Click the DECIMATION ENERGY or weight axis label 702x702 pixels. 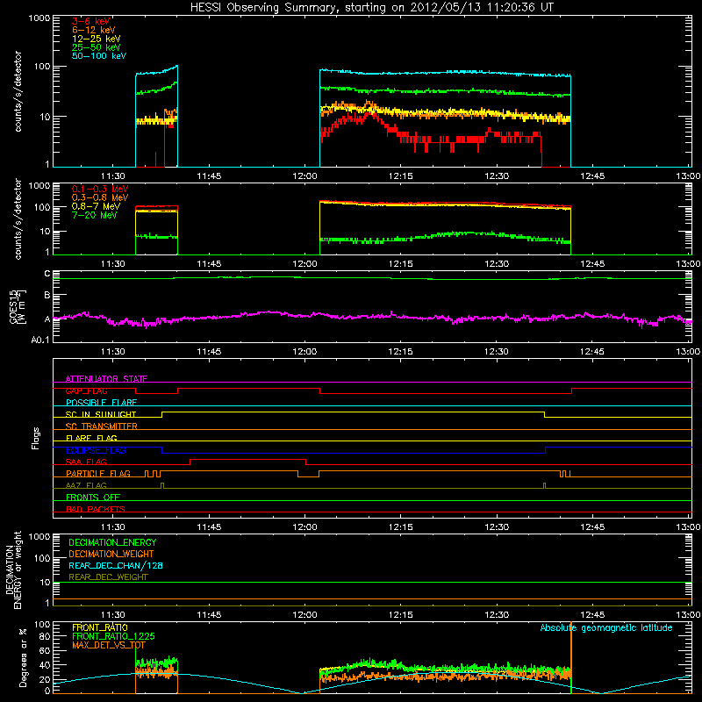13,569
